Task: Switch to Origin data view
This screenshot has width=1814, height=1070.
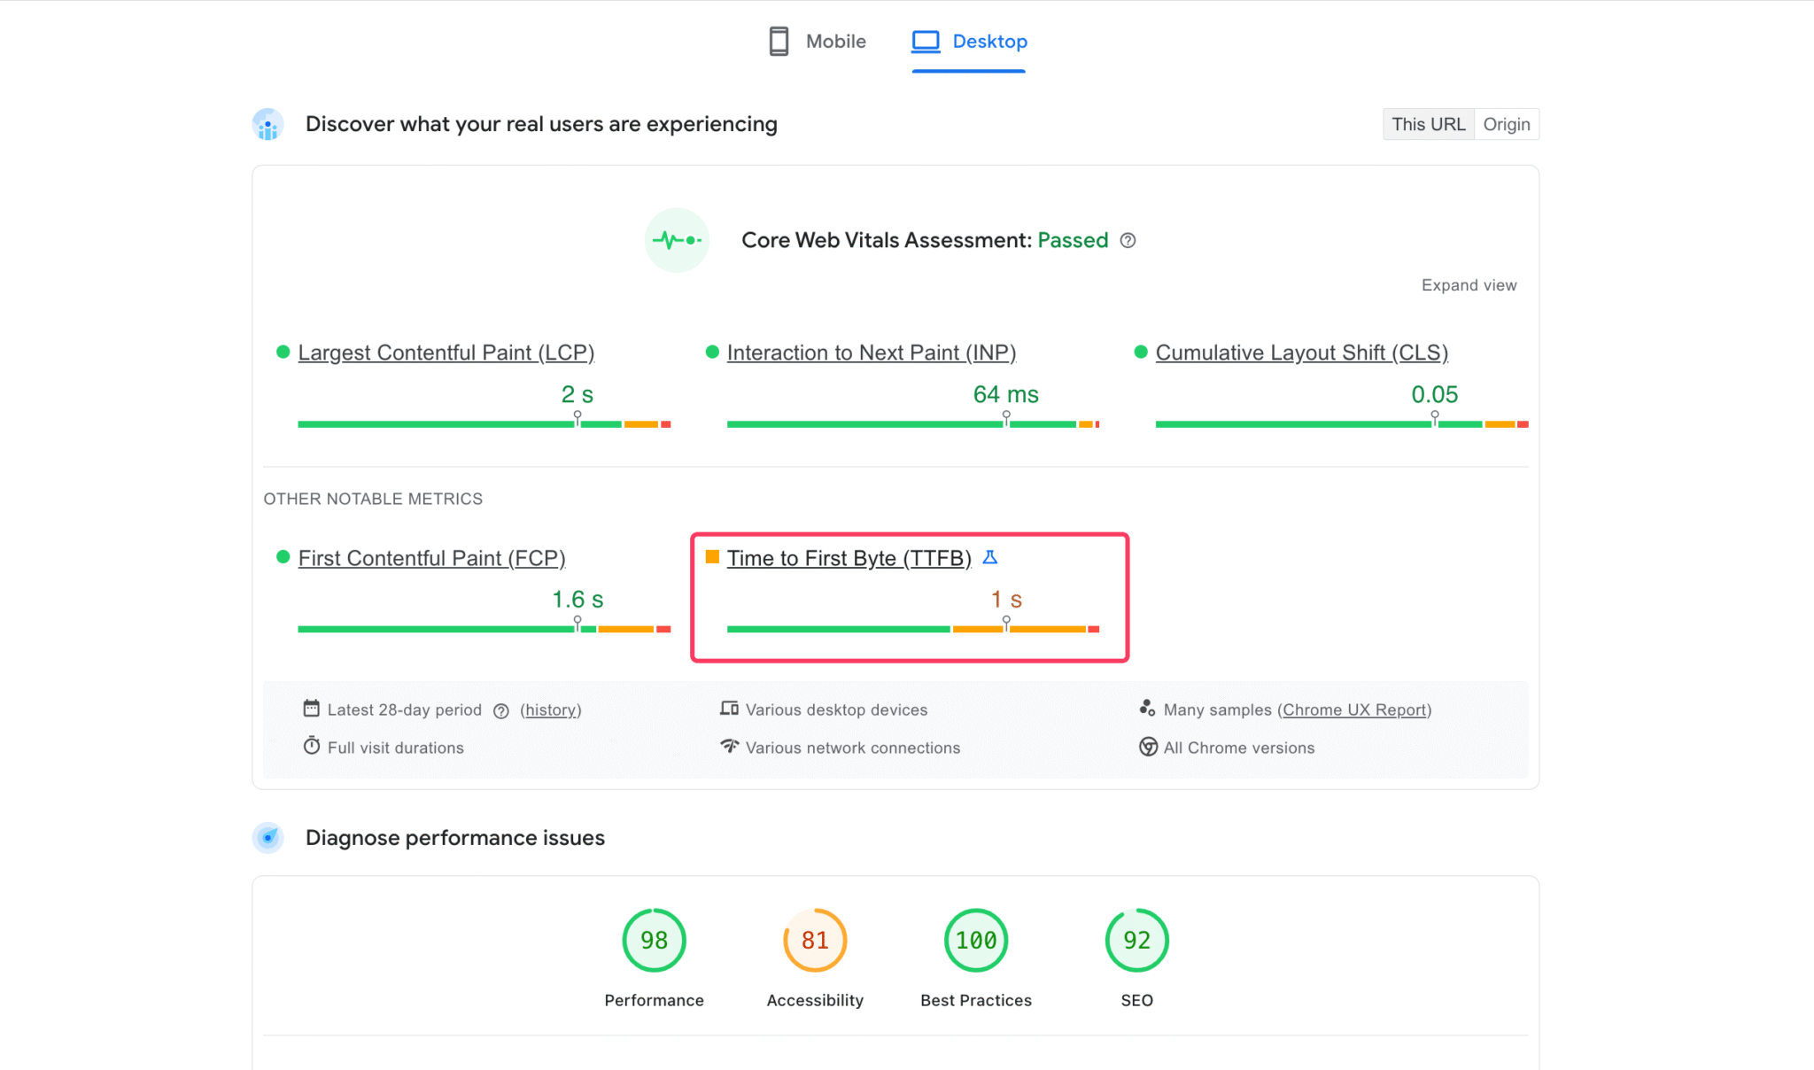Action: [x=1506, y=125]
